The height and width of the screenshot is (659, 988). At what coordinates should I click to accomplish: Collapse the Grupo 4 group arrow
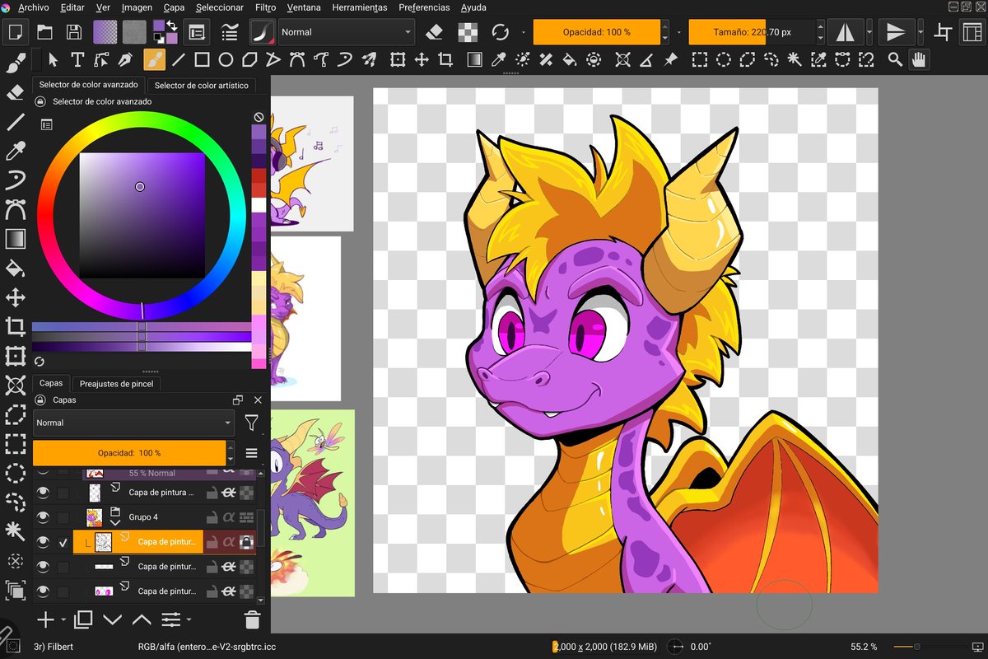tap(115, 522)
